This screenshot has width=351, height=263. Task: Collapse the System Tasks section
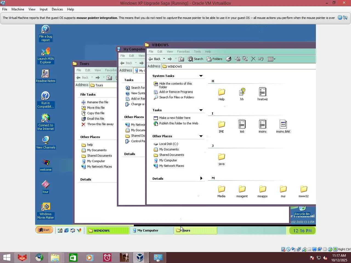201,76
